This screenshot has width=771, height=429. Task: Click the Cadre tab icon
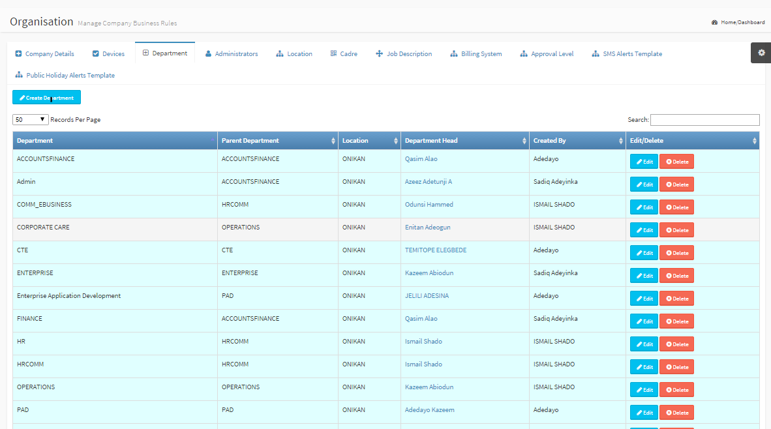[x=333, y=54]
